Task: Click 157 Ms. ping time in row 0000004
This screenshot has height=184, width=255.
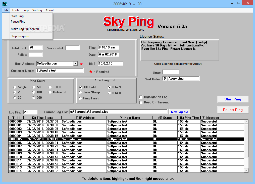Action: tap(184, 136)
